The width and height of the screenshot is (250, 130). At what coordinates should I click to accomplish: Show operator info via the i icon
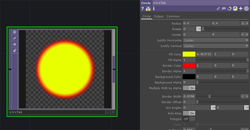pyautogui.click(x=154, y=9)
